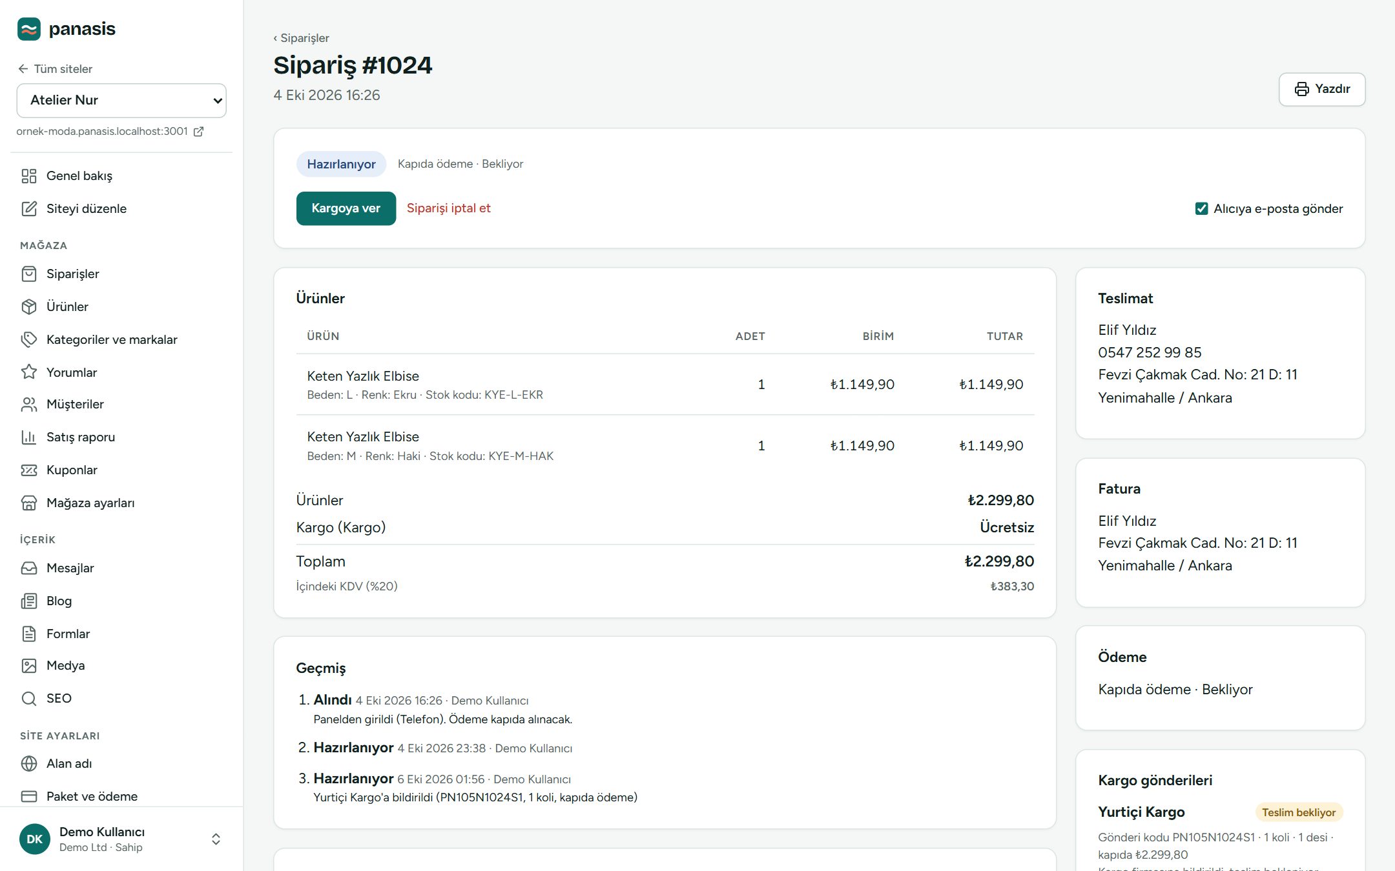1395x871 pixels.
Task: Click the panasis logo icon
Action: 29,29
